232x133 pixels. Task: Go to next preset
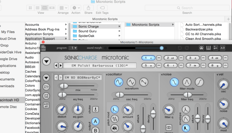[x=61, y=65]
